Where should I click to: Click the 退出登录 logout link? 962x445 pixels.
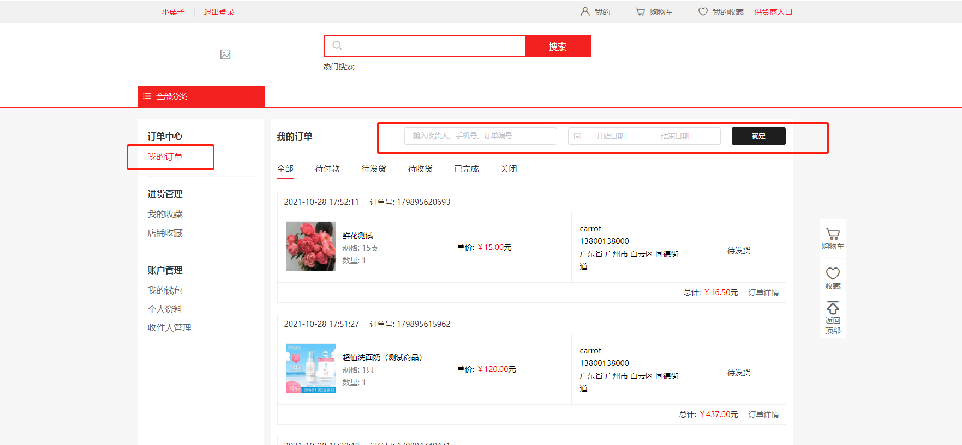pyautogui.click(x=219, y=12)
